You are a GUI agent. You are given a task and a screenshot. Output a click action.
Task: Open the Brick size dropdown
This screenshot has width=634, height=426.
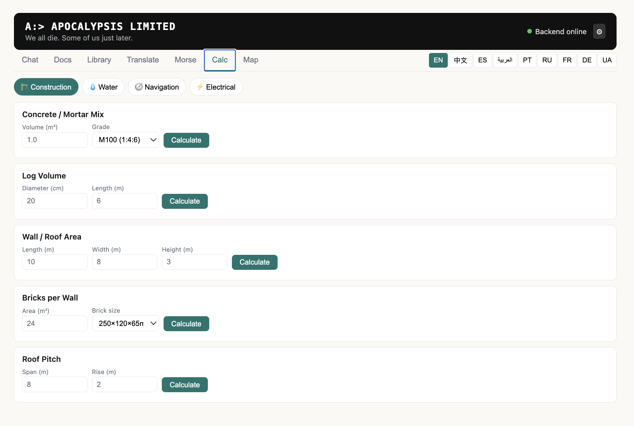click(126, 324)
